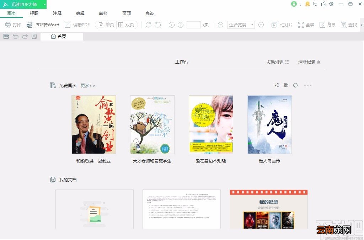This screenshot has height=240, width=364.
Task: Select 单页 single page view
Action: tap(106, 25)
